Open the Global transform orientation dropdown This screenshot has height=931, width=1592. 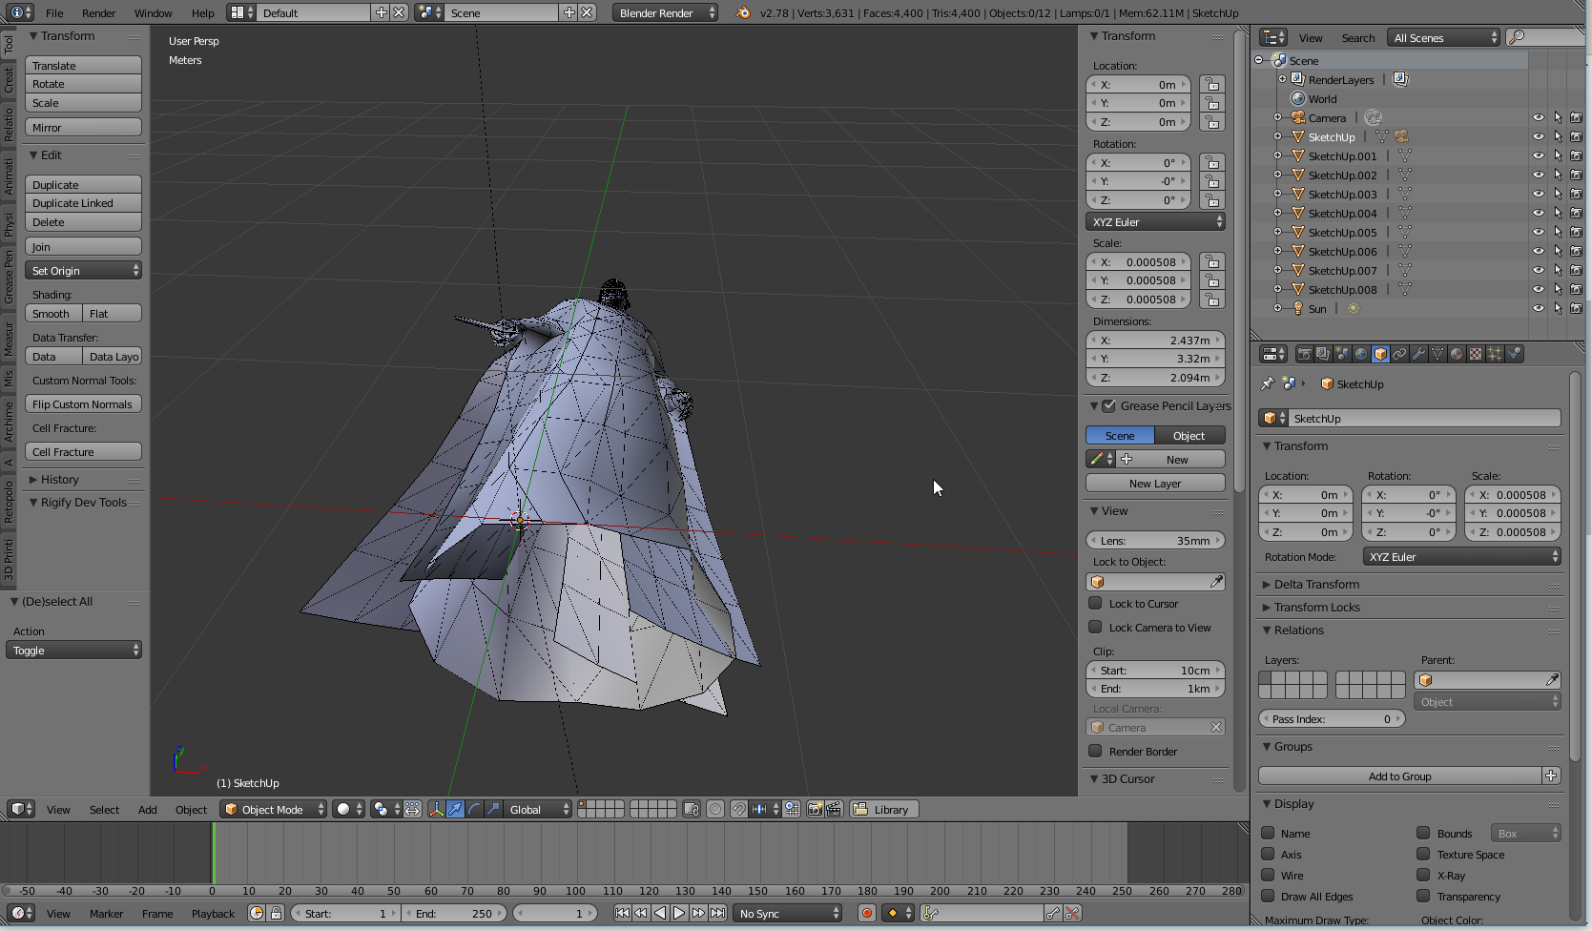pyautogui.click(x=539, y=809)
